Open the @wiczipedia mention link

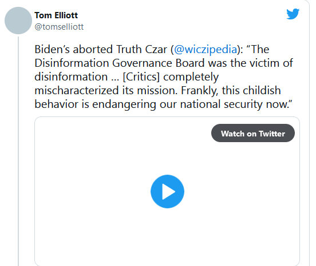(206, 50)
